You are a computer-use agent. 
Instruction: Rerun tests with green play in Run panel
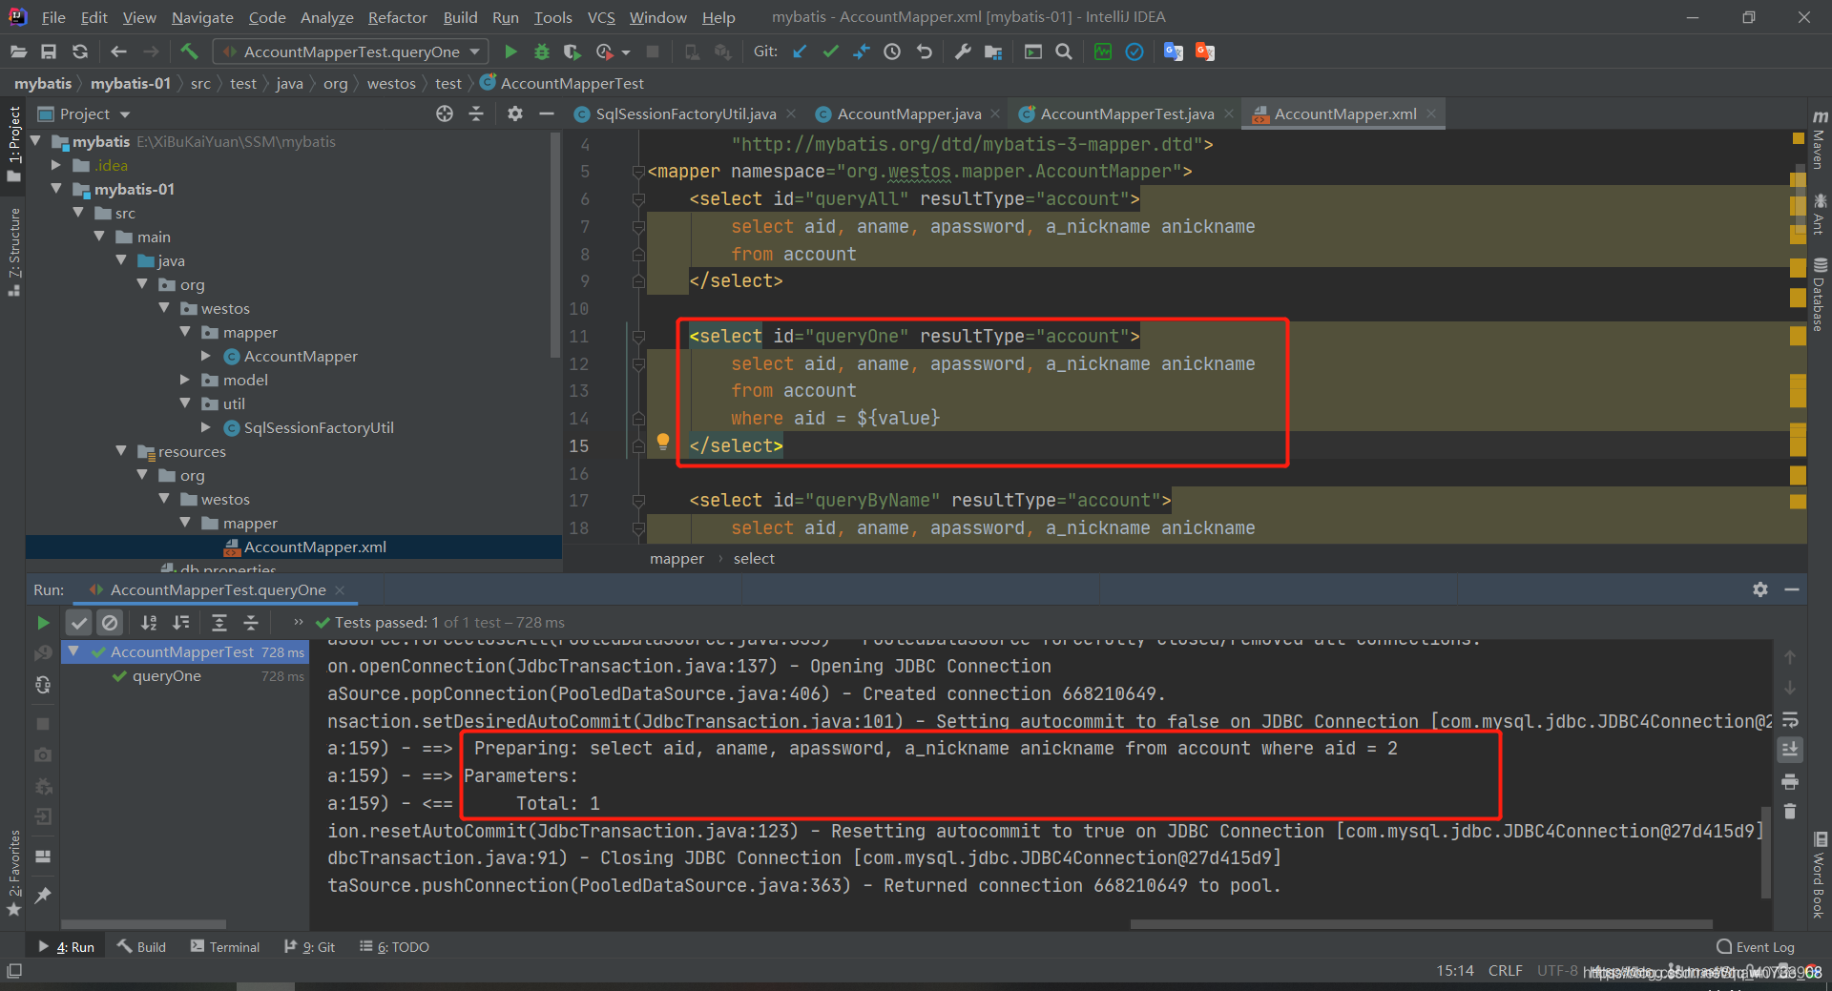click(x=43, y=623)
